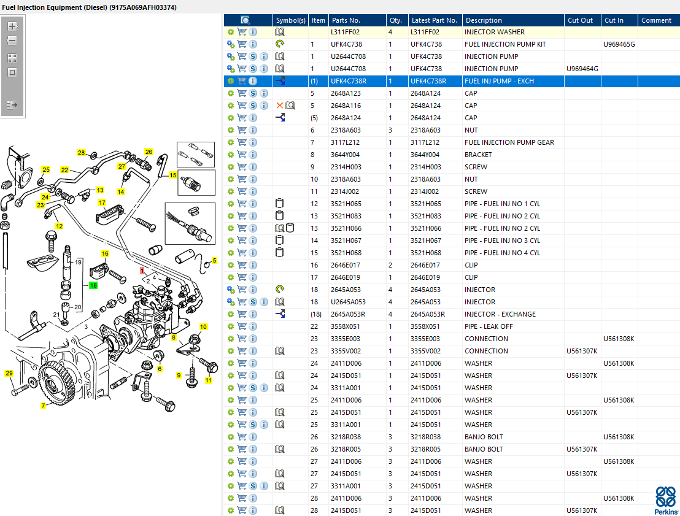Click the Perkins logo
This screenshot has height=516, width=680.
[x=666, y=500]
